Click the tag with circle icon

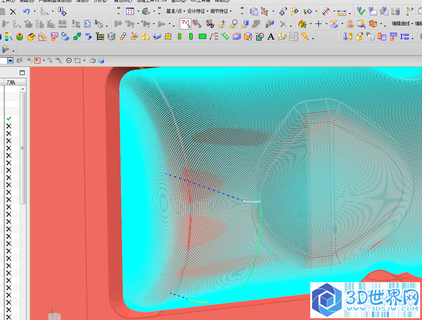[x=233, y=24]
